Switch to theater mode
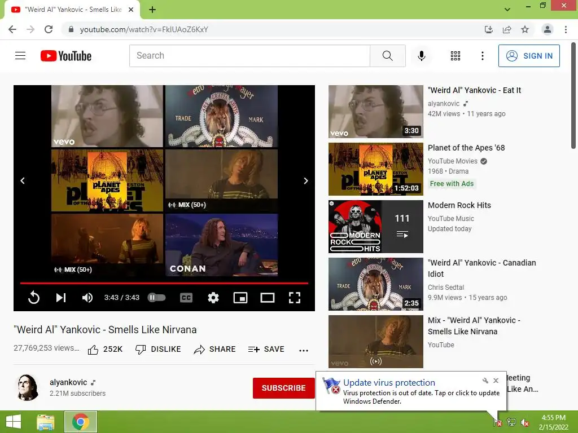 point(268,298)
